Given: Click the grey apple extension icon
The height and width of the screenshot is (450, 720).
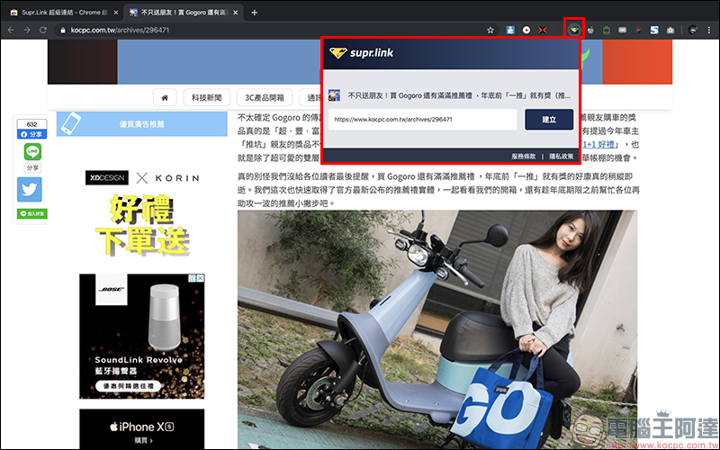Looking at the screenshot, I should pos(590,30).
